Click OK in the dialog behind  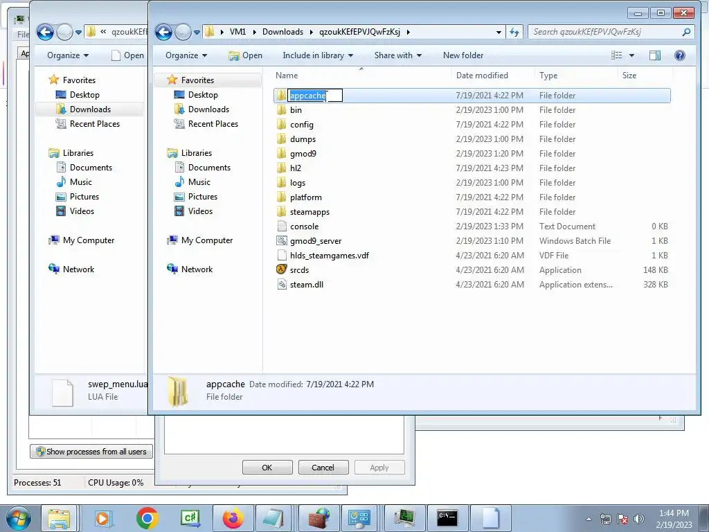[267, 468]
